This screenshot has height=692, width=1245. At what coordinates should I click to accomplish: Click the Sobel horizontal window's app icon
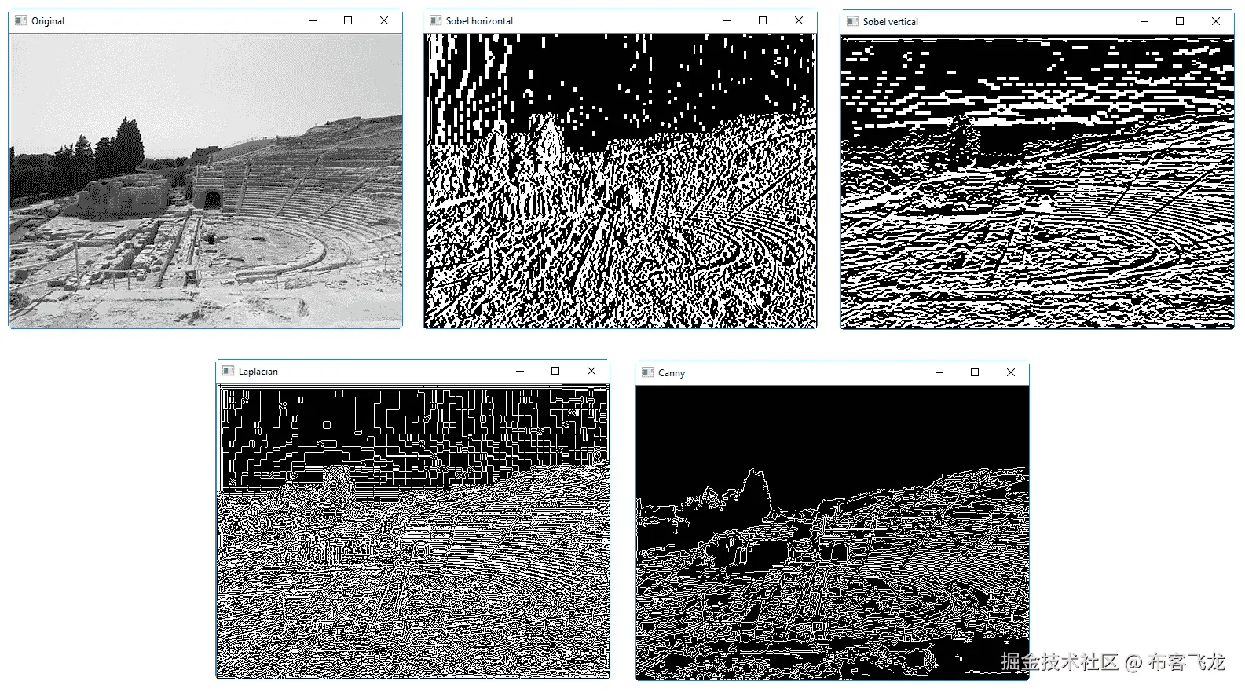[x=435, y=20]
